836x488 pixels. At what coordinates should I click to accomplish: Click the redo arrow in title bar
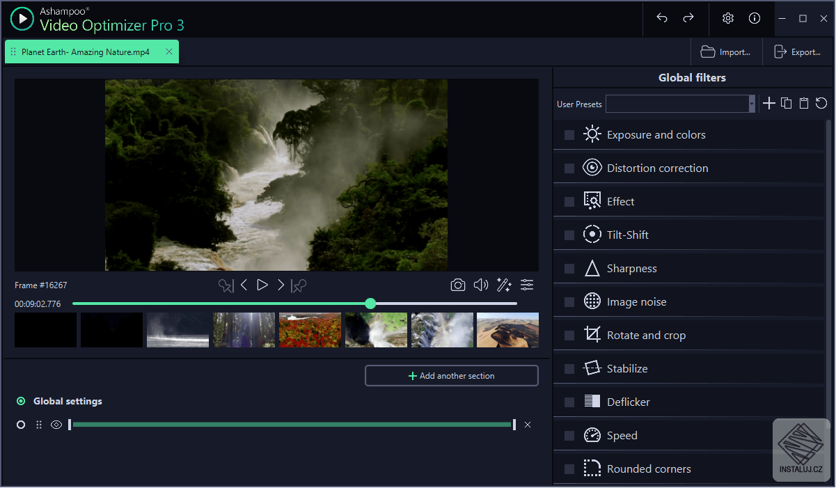tap(688, 18)
